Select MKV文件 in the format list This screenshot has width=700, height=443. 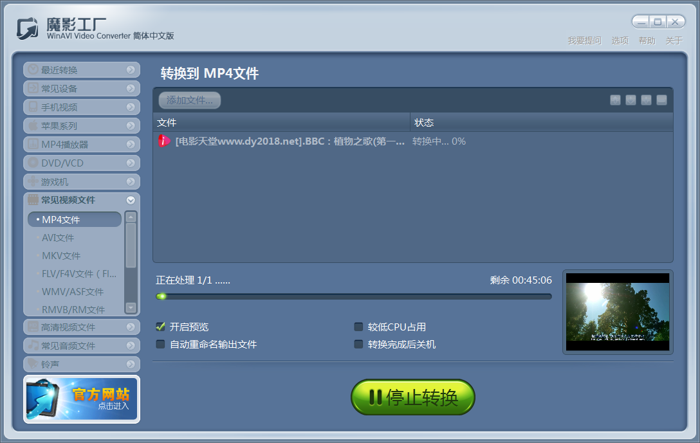61,256
